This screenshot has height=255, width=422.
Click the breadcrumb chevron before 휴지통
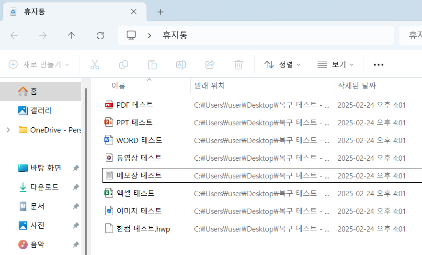[149, 35]
